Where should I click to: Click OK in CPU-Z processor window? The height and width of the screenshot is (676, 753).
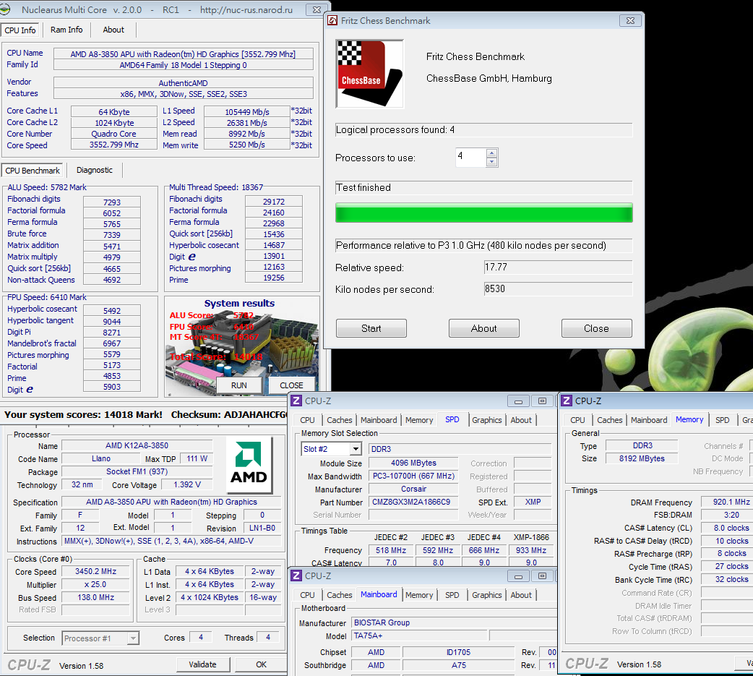(261, 664)
